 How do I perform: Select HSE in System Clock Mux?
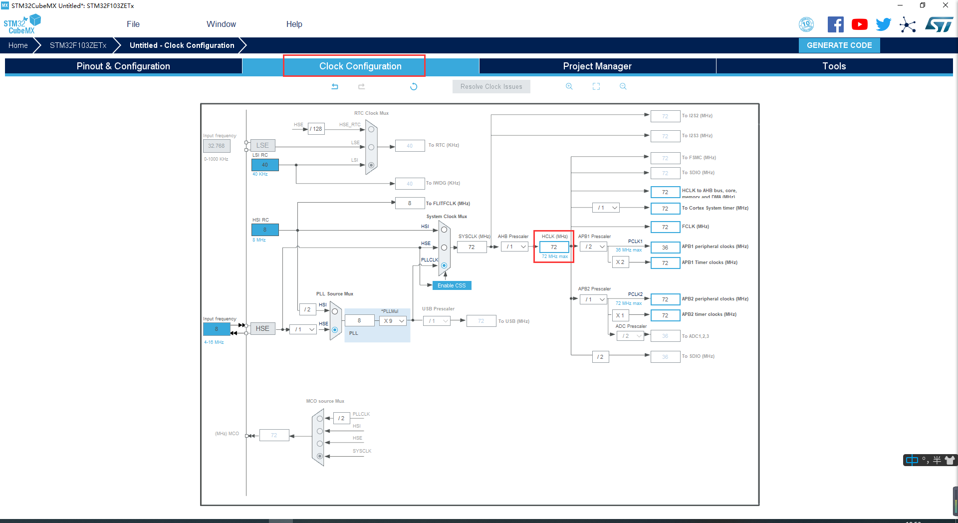click(x=444, y=248)
